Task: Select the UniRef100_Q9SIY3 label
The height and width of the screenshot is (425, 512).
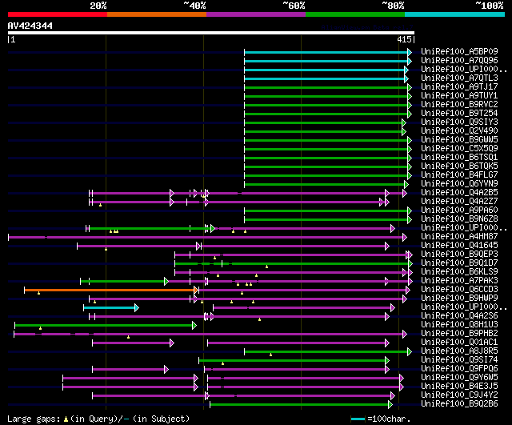Action: [459, 122]
